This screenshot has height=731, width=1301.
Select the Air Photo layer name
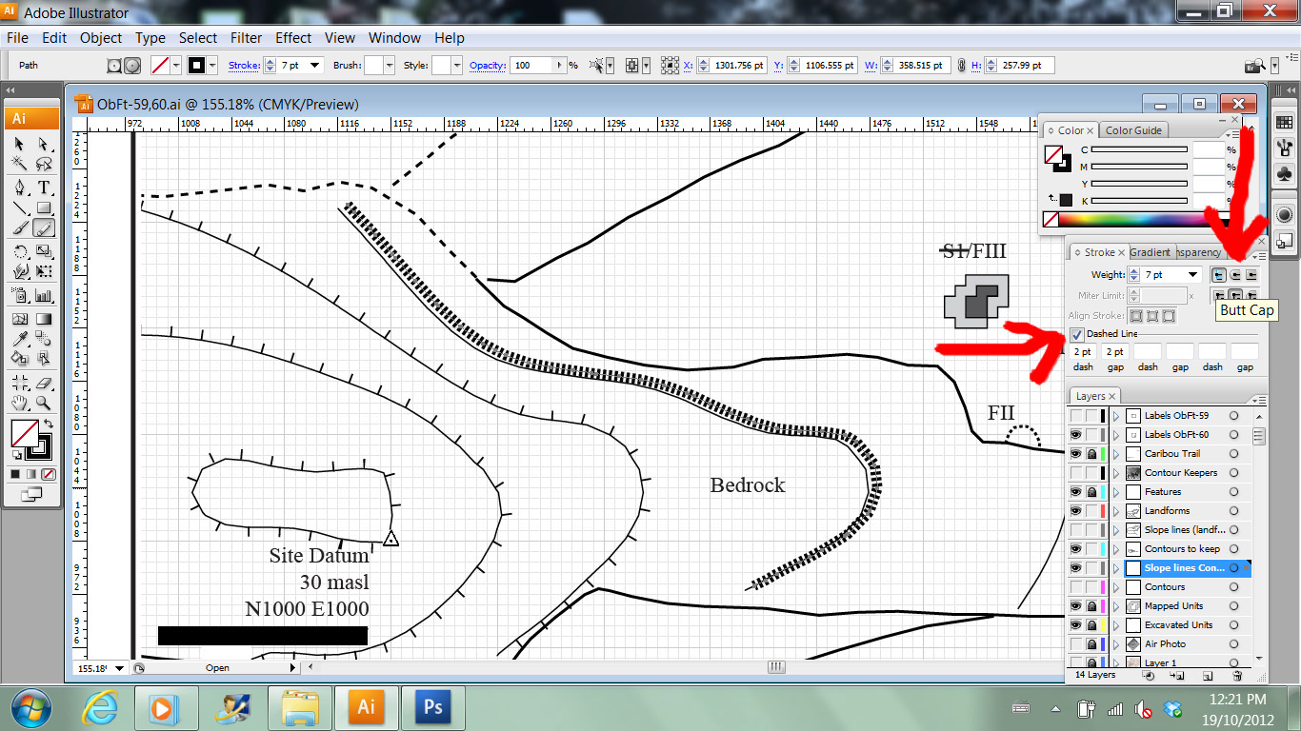pos(1165,644)
